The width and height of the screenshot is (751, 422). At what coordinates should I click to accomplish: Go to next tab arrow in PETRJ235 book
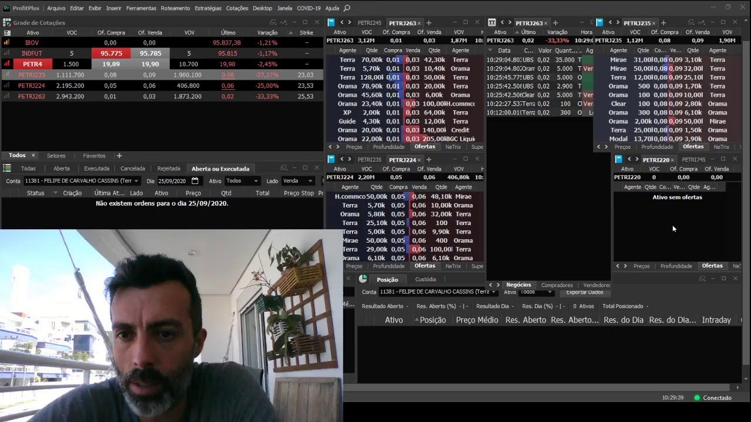click(618, 22)
